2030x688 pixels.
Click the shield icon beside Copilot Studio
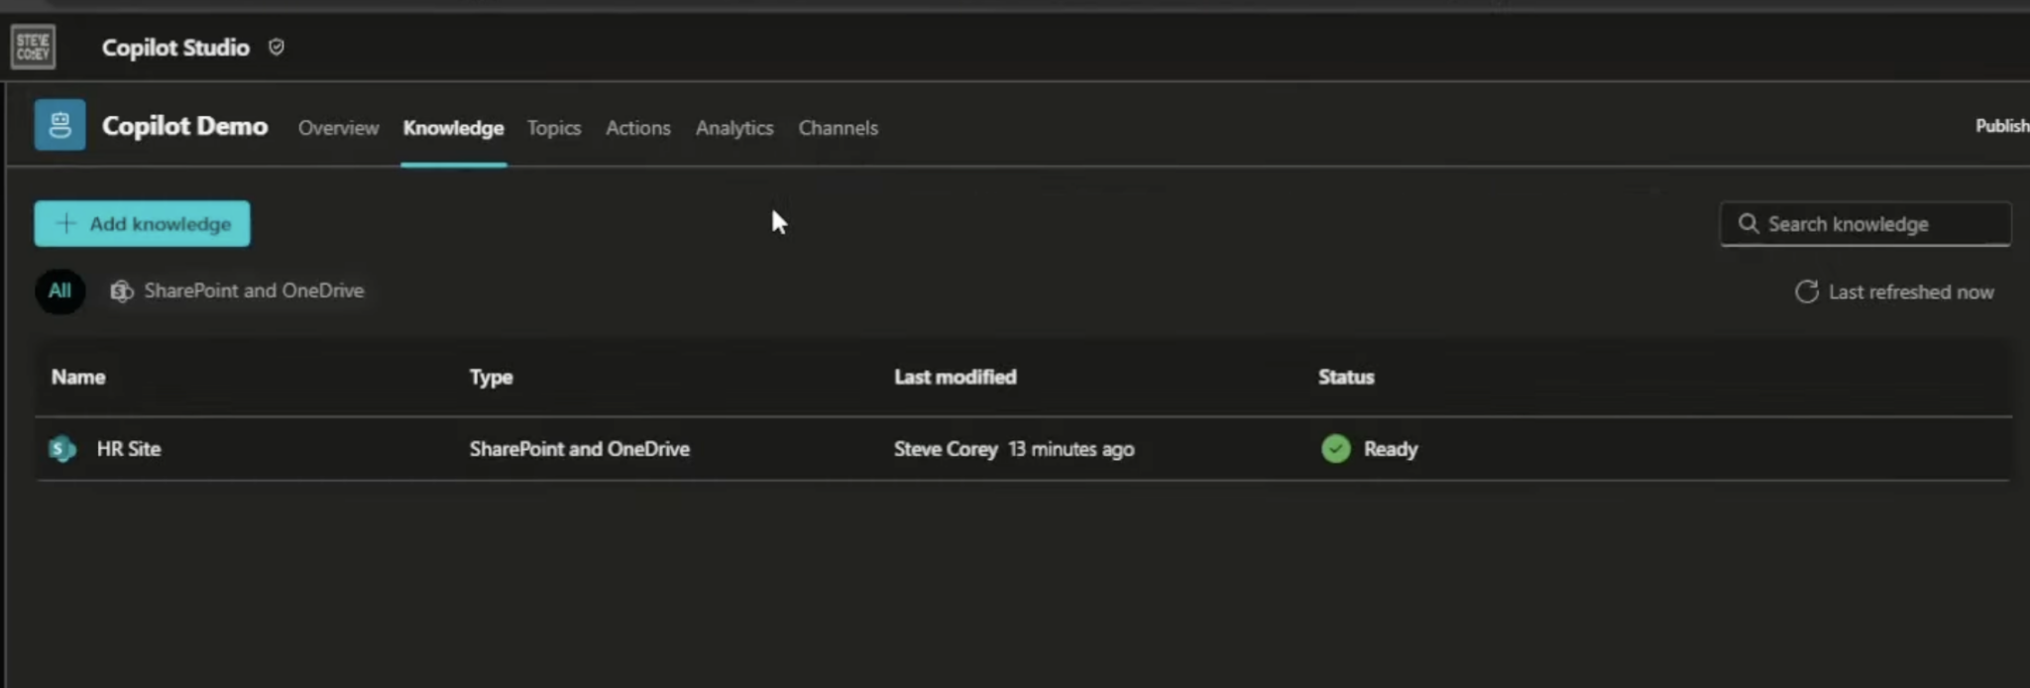277,47
